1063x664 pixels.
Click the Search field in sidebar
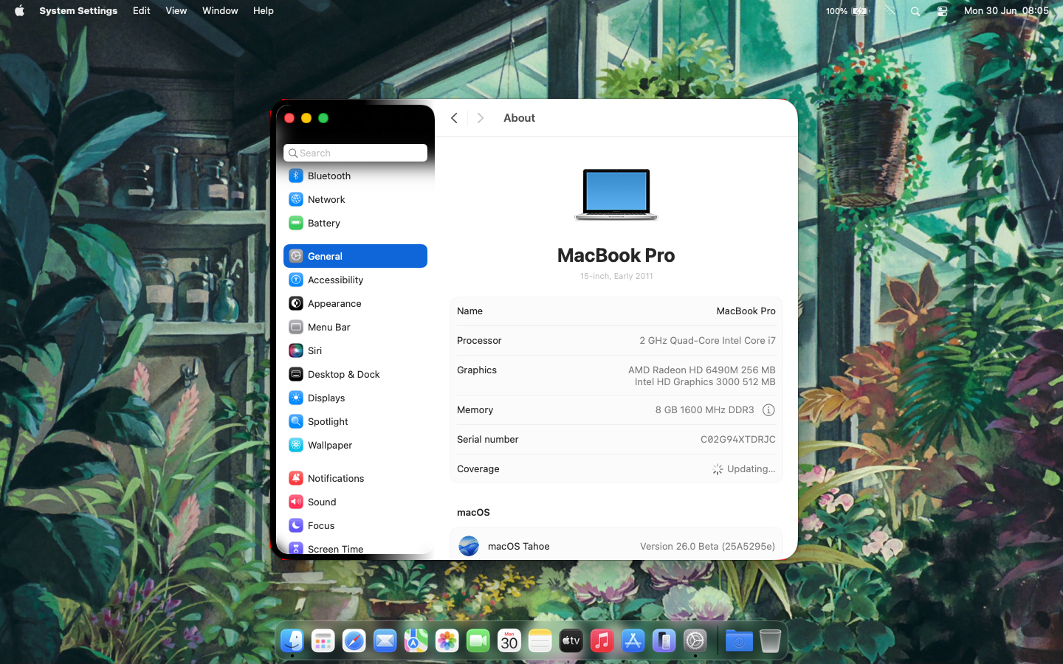(356, 153)
